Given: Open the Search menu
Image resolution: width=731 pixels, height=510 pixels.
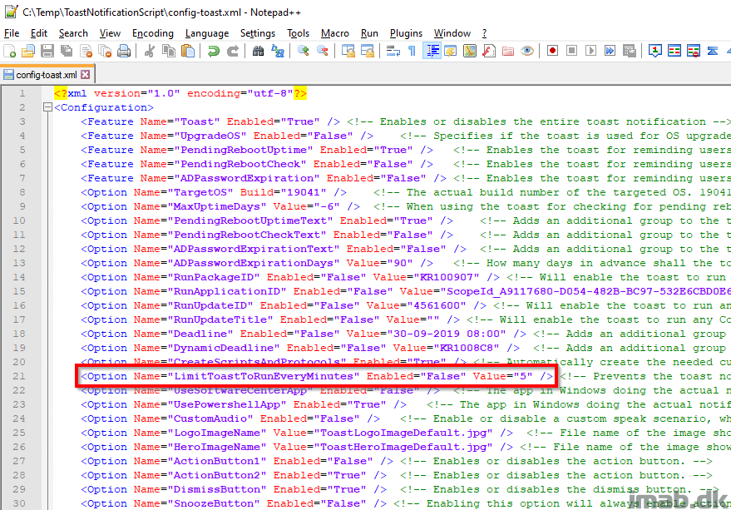Looking at the screenshot, I should (73, 33).
